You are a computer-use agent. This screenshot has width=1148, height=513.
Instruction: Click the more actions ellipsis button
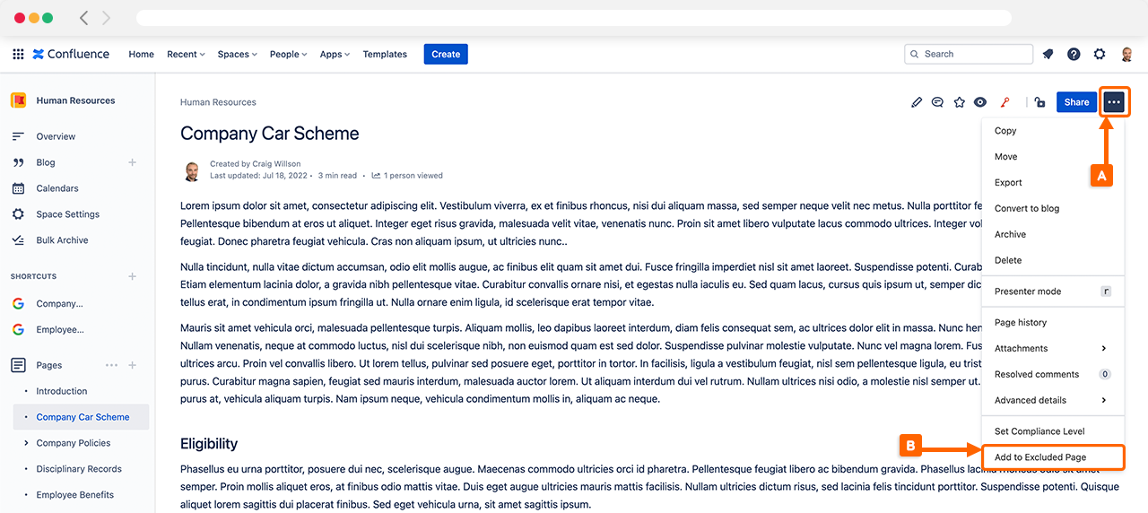1114,102
